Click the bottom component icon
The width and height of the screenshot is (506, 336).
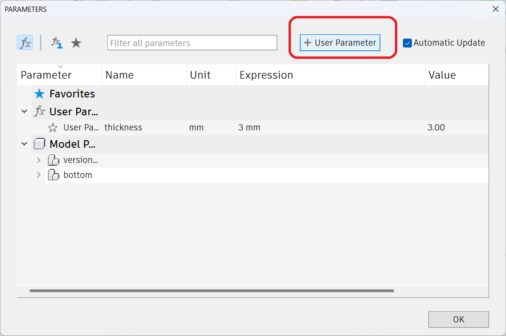click(x=54, y=175)
